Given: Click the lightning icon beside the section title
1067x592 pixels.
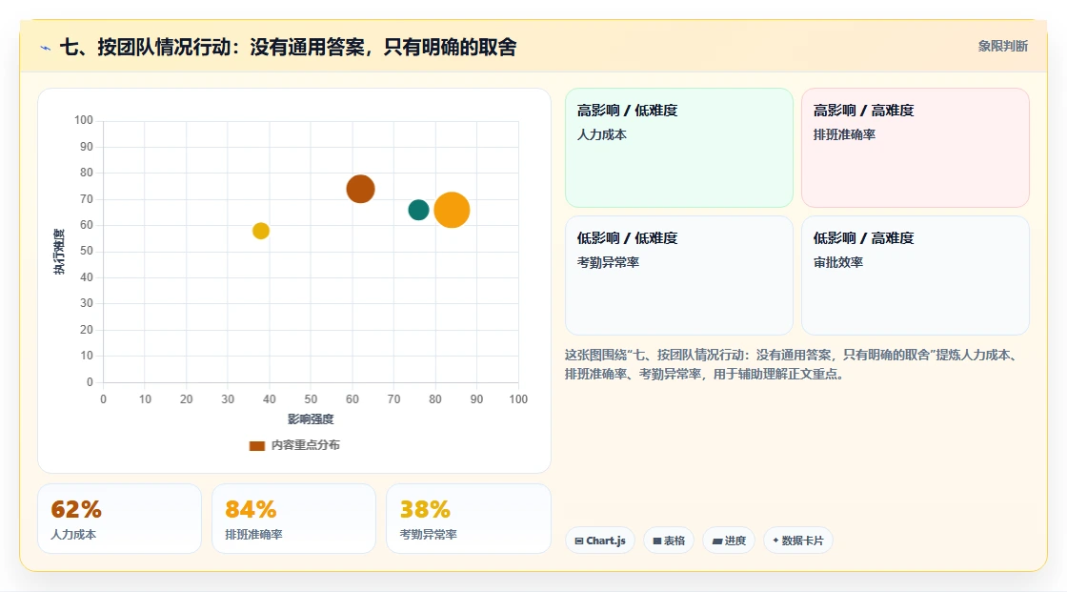Looking at the screenshot, I should [x=46, y=48].
